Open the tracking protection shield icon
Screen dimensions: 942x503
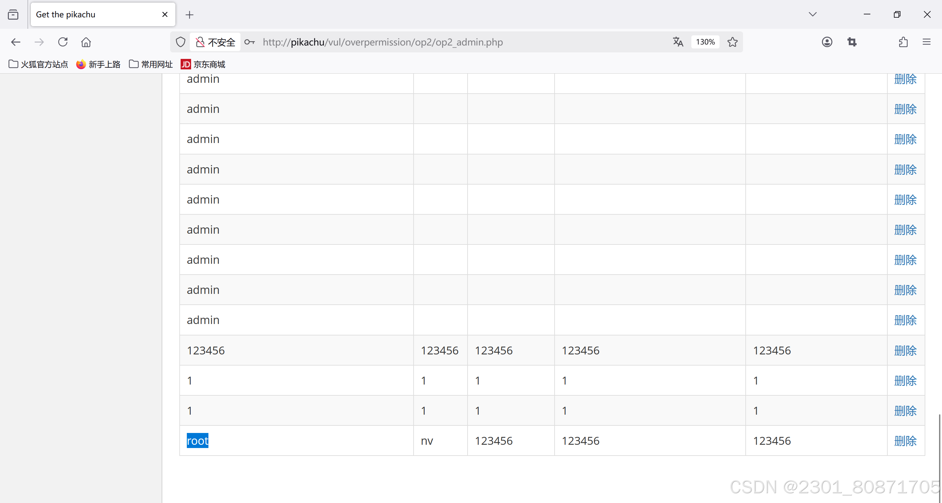181,42
